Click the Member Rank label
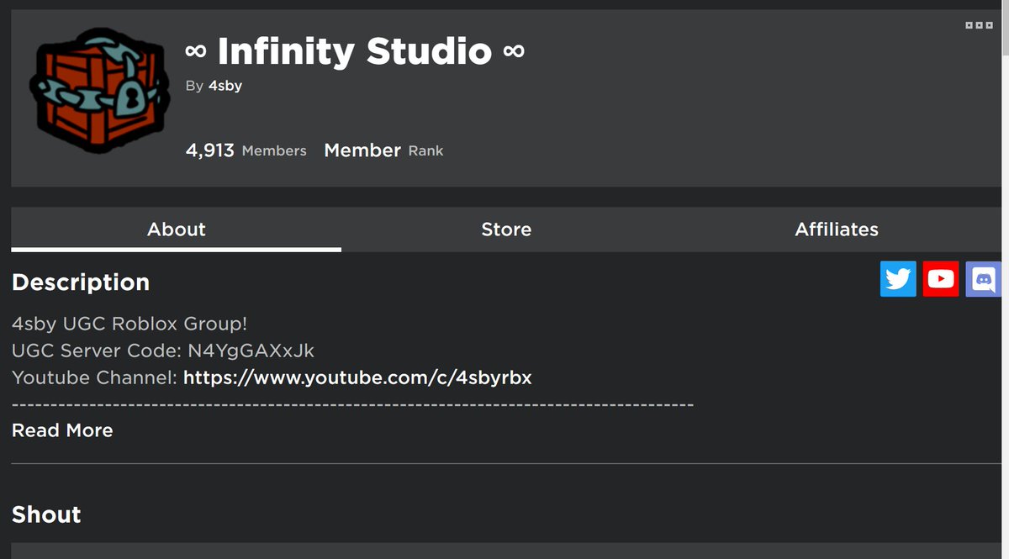Image resolution: width=1009 pixels, height=559 pixels. 383,150
